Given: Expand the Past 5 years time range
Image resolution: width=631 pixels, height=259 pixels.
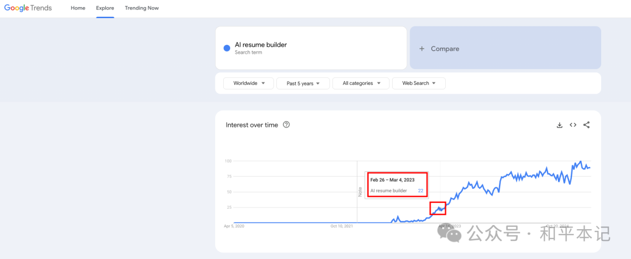Looking at the screenshot, I should [303, 84].
